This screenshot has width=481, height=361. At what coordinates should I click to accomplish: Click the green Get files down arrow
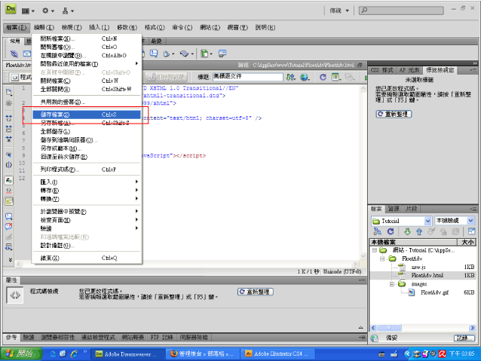coord(407,231)
